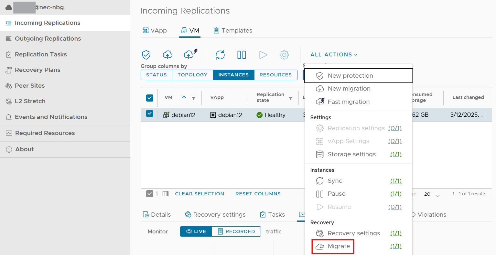The image size is (496, 255).
Task: Select New protection menu entry
Action: tap(359, 76)
